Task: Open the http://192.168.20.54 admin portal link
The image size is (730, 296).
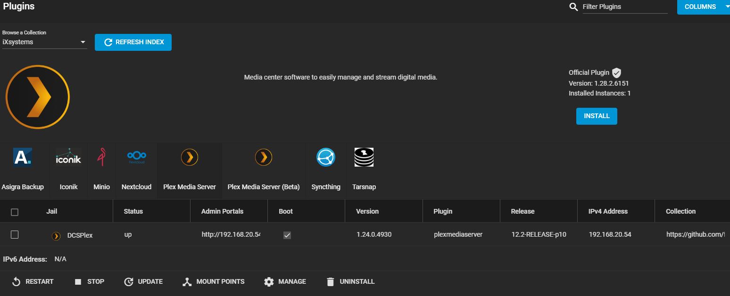Action: pyautogui.click(x=231, y=234)
